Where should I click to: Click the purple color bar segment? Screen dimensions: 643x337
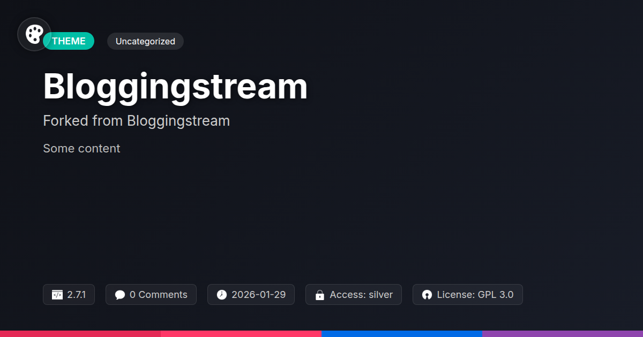point(563,334)
